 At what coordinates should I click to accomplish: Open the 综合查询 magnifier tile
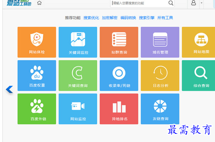tap(198, 76)
